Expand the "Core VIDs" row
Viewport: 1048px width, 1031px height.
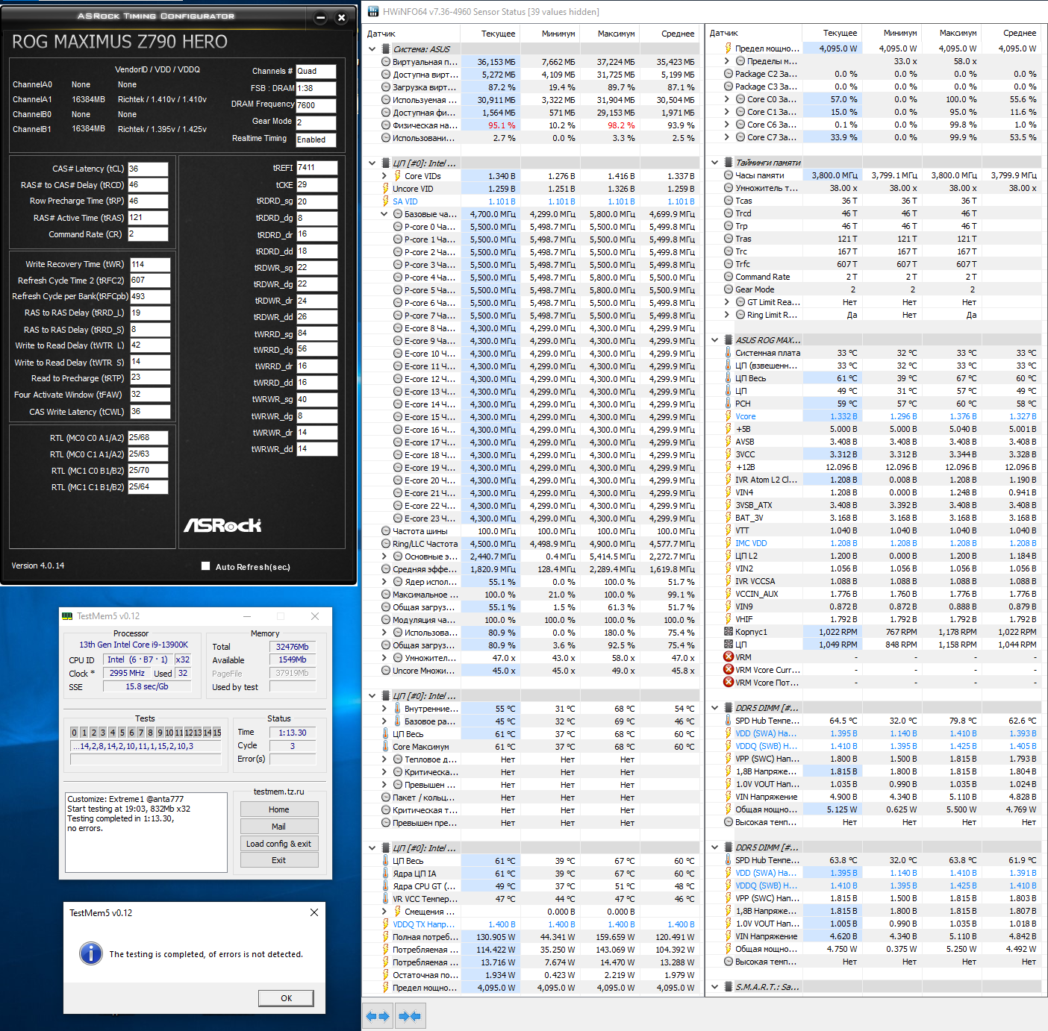pos(384,176)
